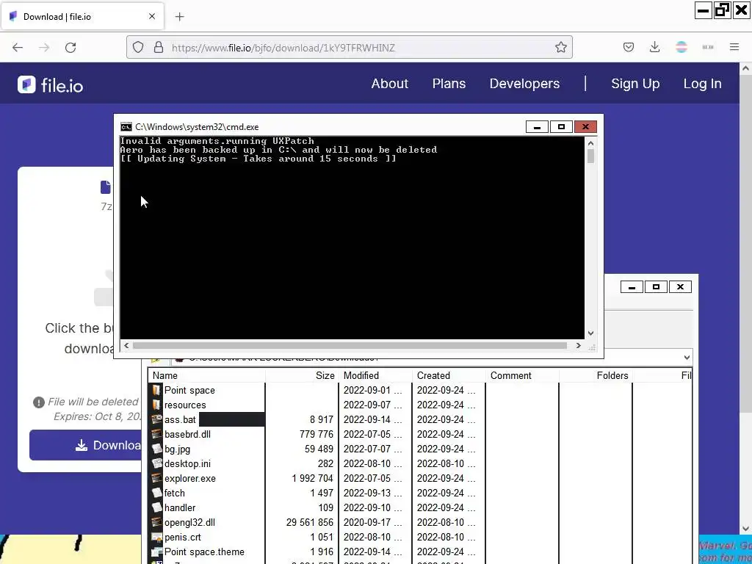
Task: Select the Point space.theme file
Action: pyautogui.click(x=204, y=552)
